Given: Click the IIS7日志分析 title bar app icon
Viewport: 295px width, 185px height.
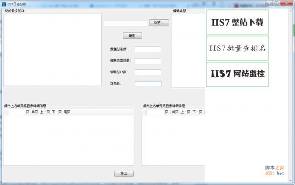Looking at the screenshot, I should click(4, 4).
